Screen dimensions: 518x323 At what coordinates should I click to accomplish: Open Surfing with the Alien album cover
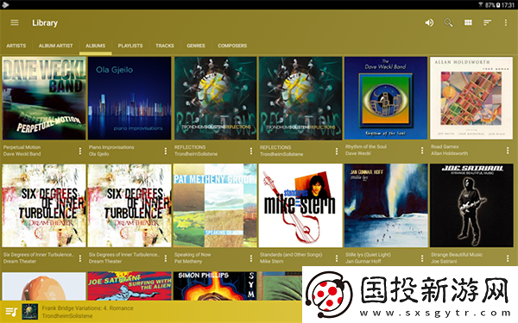pos(129,286)
